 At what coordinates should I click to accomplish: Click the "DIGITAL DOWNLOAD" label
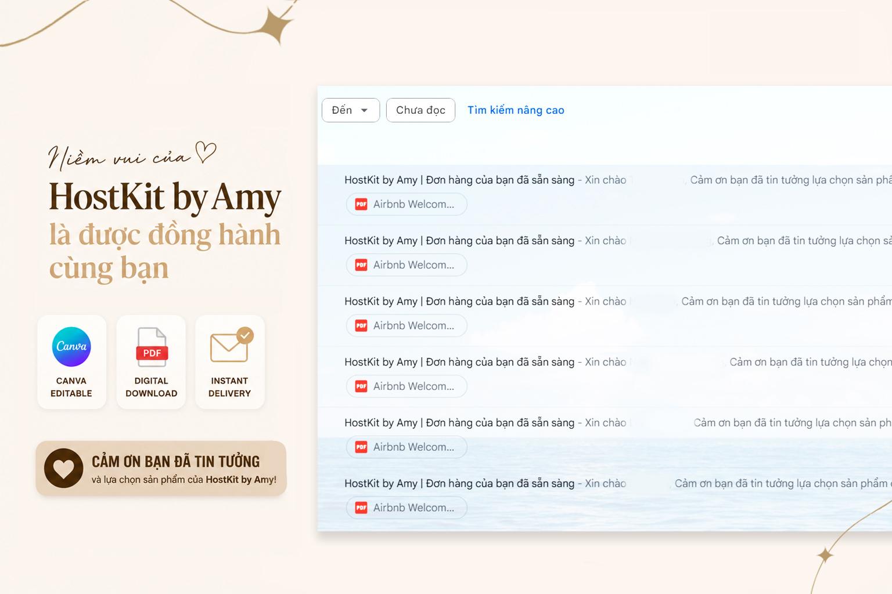152,387
